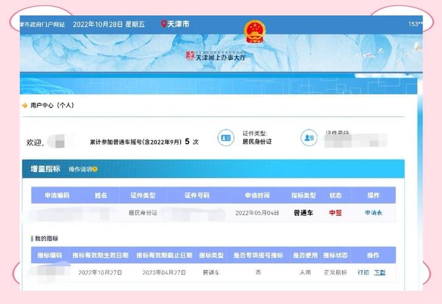Click the red location pin icon

click(164, 24)
